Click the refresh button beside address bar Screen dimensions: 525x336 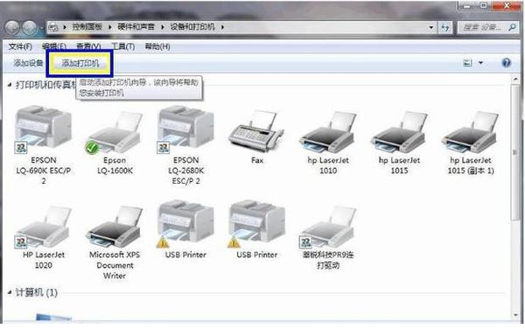445,28
